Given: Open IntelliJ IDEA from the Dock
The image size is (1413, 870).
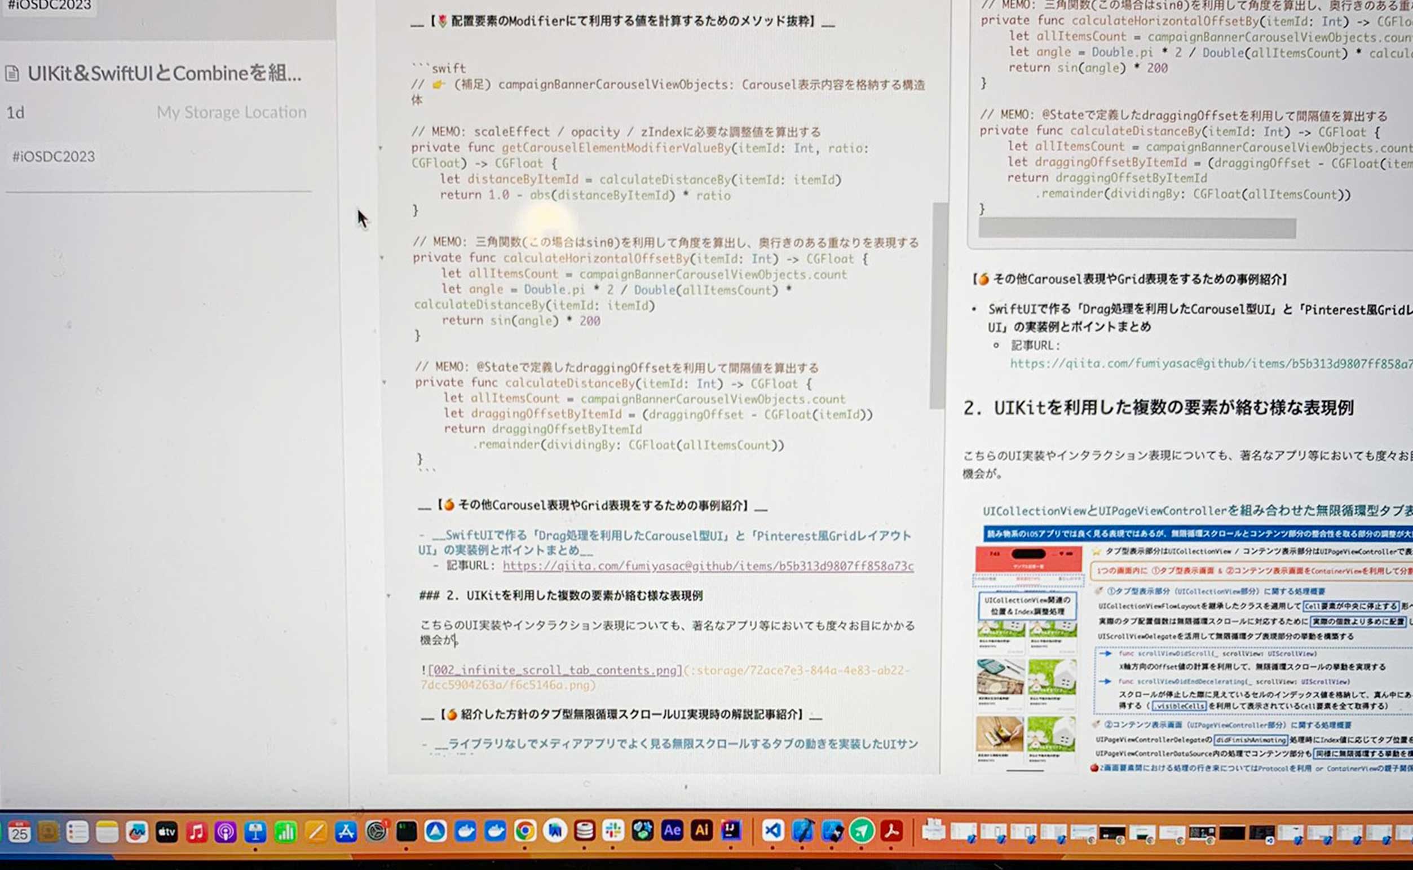Looking at the screenshot, I should coord(731,831).
